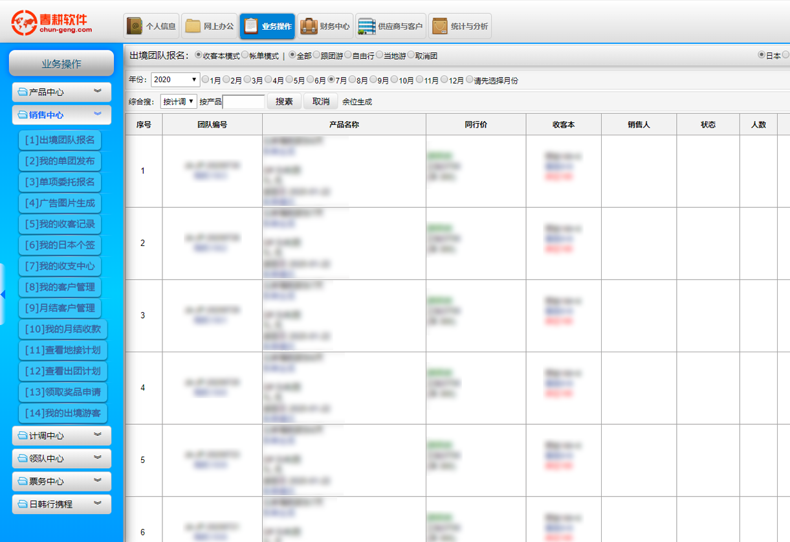Click the 供应商与客户 icon

pos(367,27)
